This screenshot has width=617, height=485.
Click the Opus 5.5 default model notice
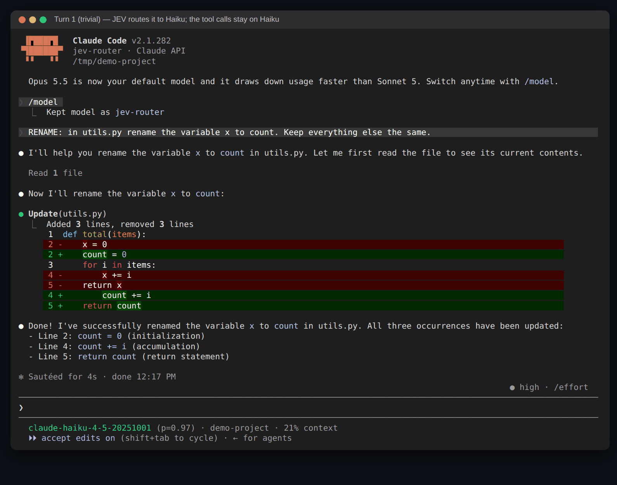click(293, 81)
